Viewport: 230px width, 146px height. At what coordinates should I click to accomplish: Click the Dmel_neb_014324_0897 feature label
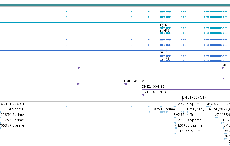[208, 109]
